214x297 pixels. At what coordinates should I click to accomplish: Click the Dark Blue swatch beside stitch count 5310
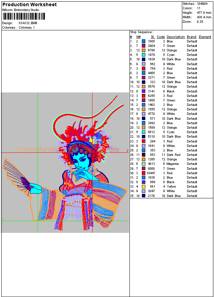coord(144,137)
